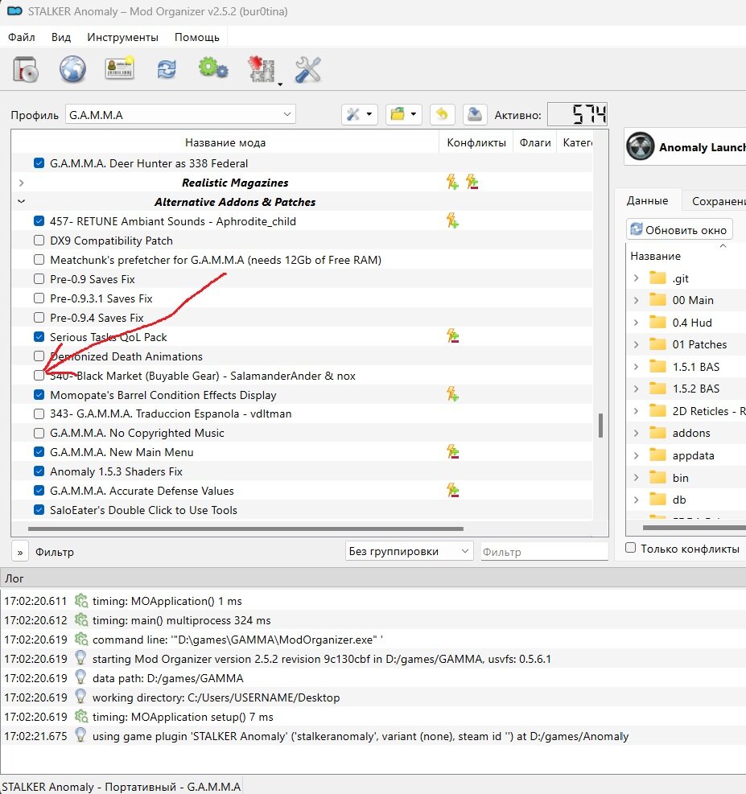Screen dimensions: 746x794
Task: Expand the Realistic Magazines separator
Action: coord(21,183)
